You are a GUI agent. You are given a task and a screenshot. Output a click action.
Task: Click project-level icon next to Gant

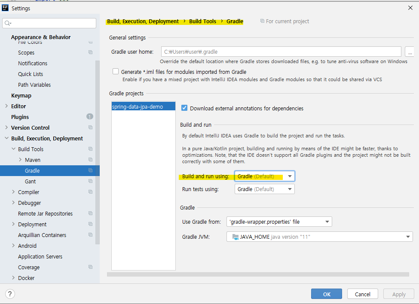point(91,181)
